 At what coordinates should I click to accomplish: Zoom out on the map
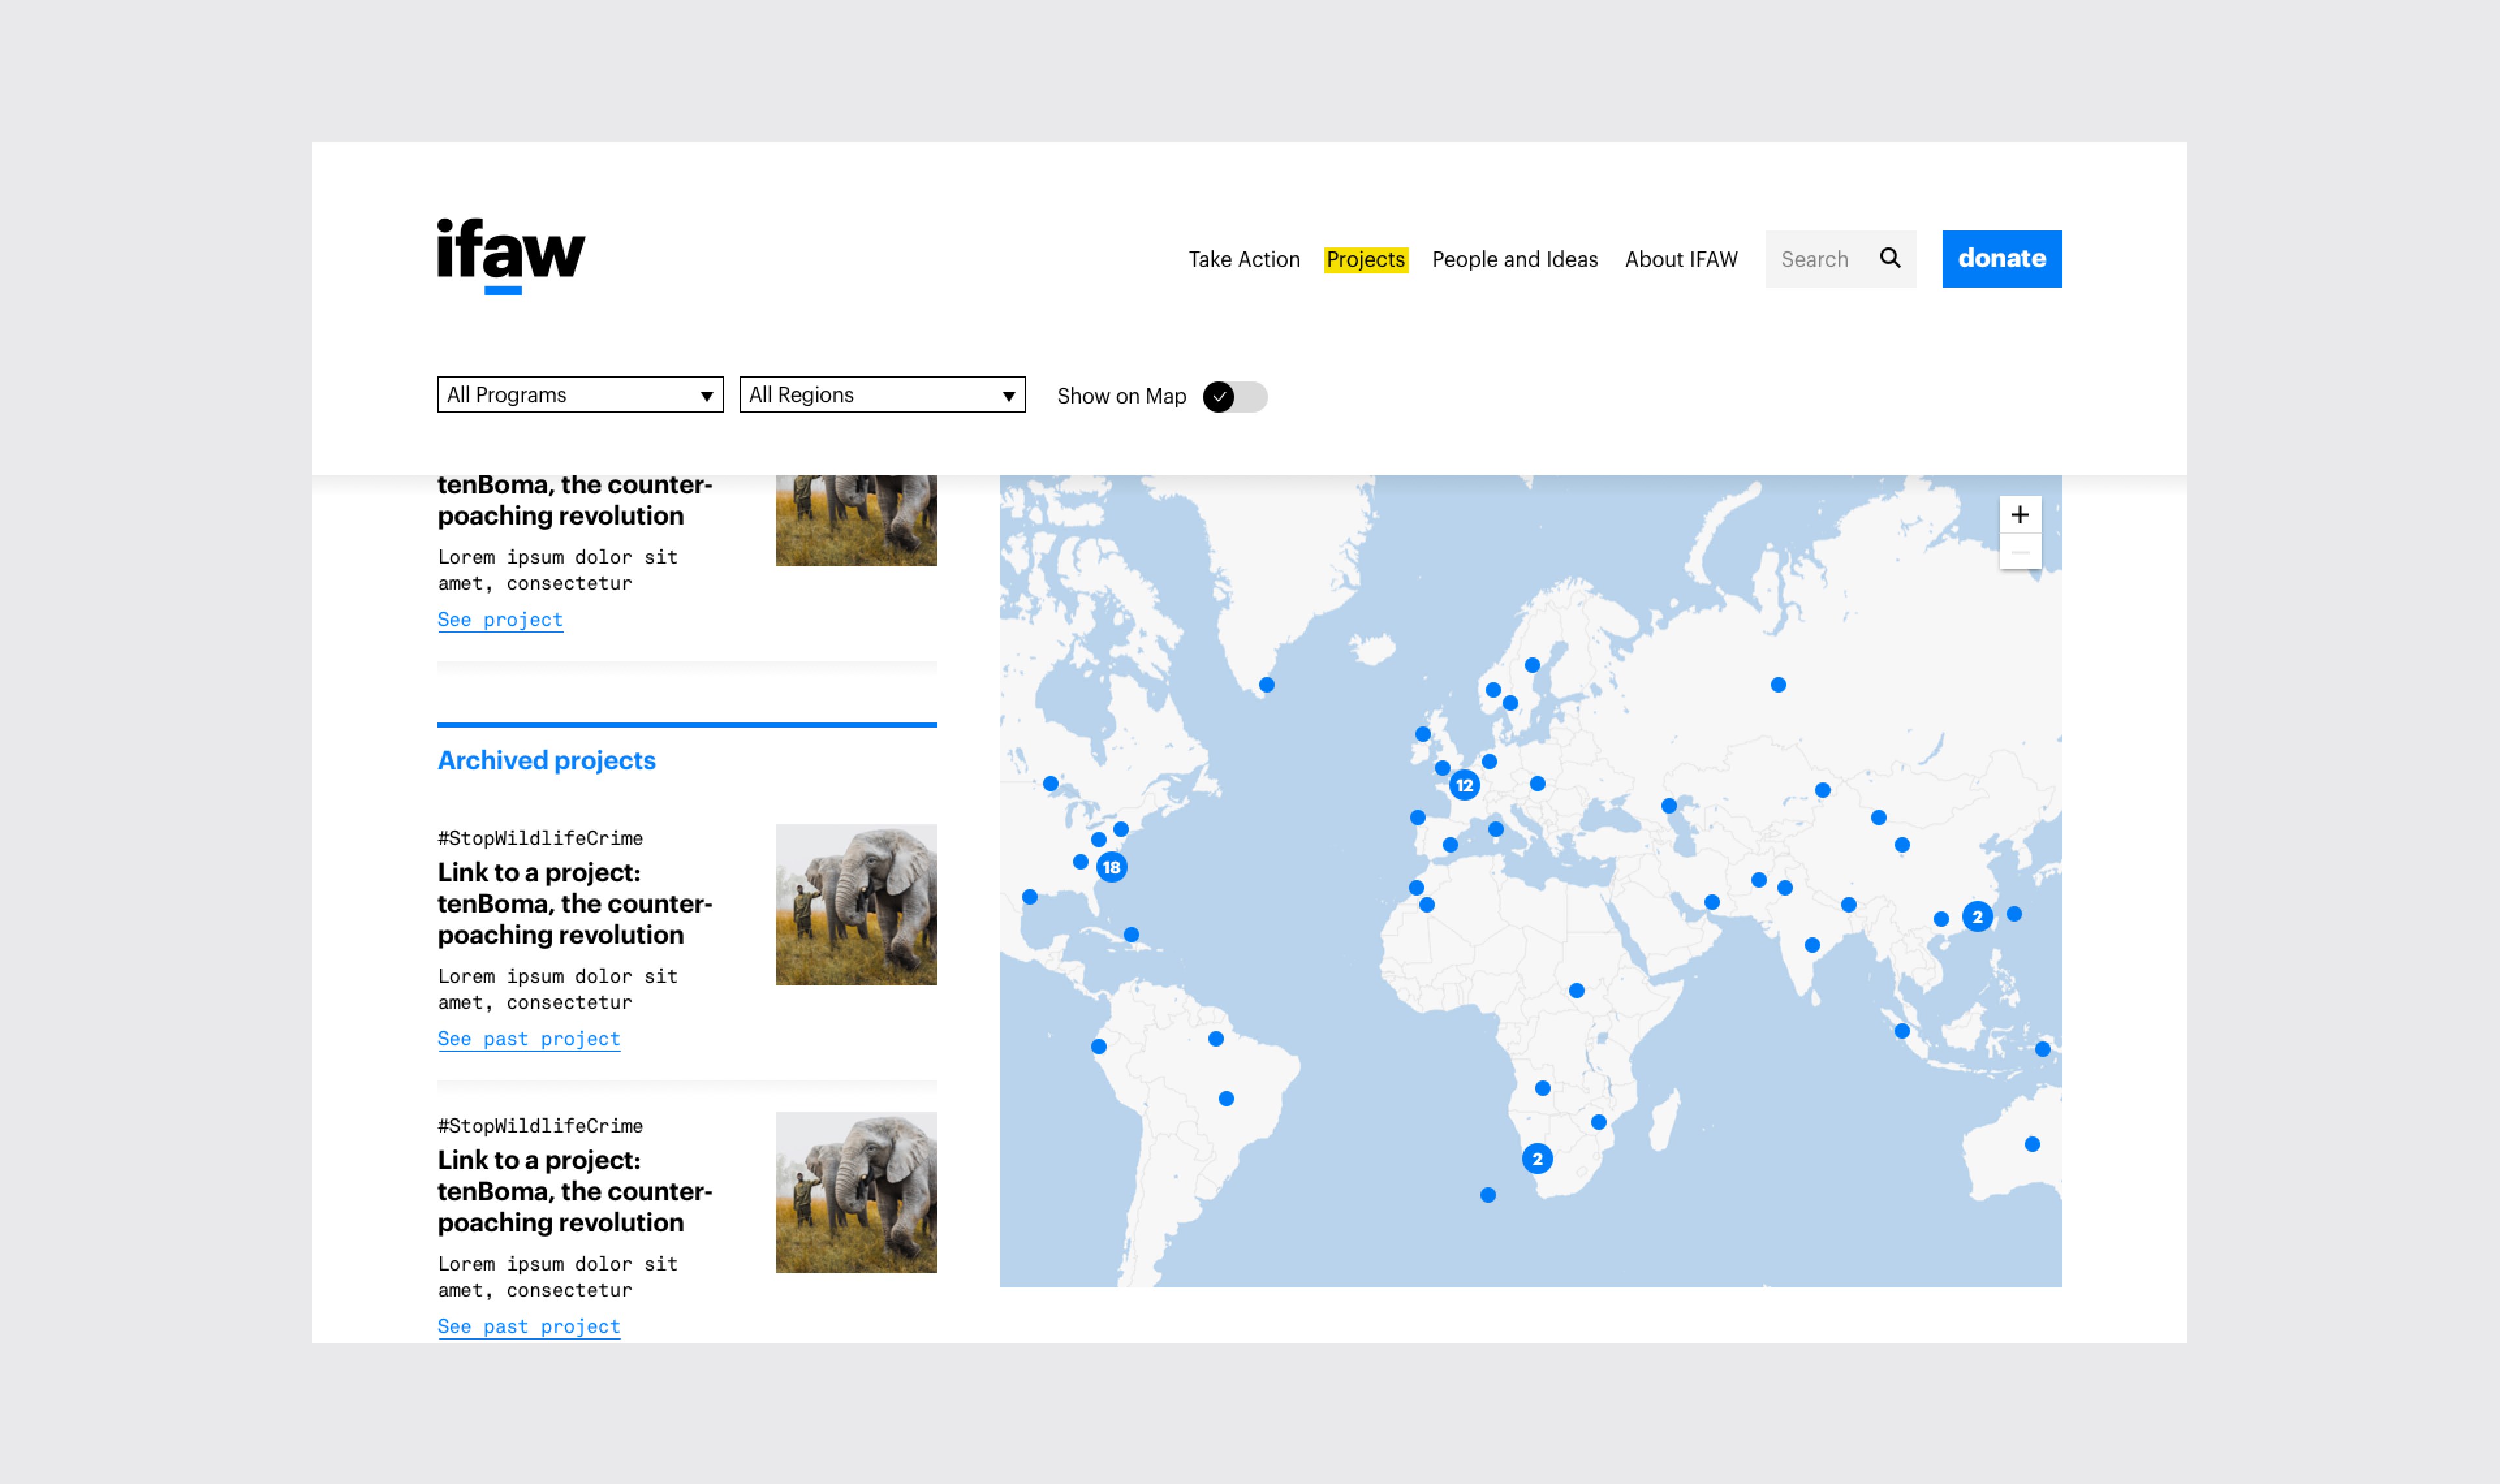click(x=2019, y=552)
